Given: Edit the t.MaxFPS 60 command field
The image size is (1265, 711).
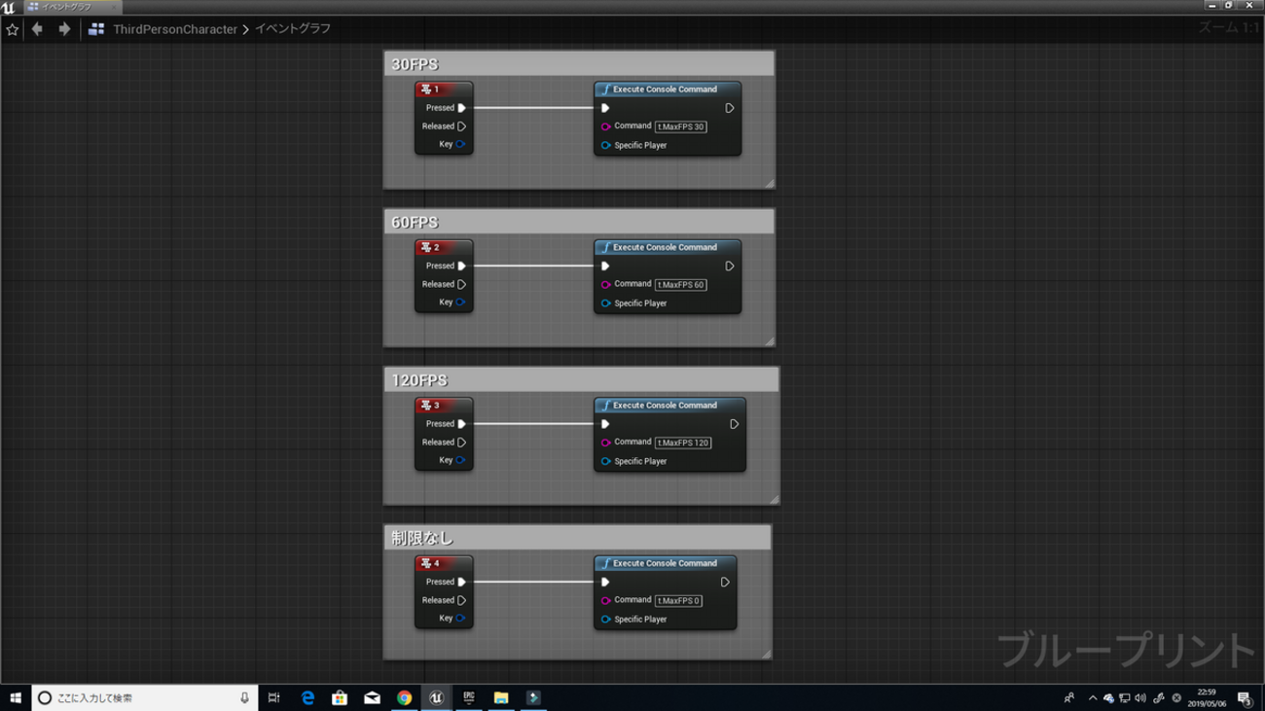Looking at the screenshot, I should [x=681, y=285].
